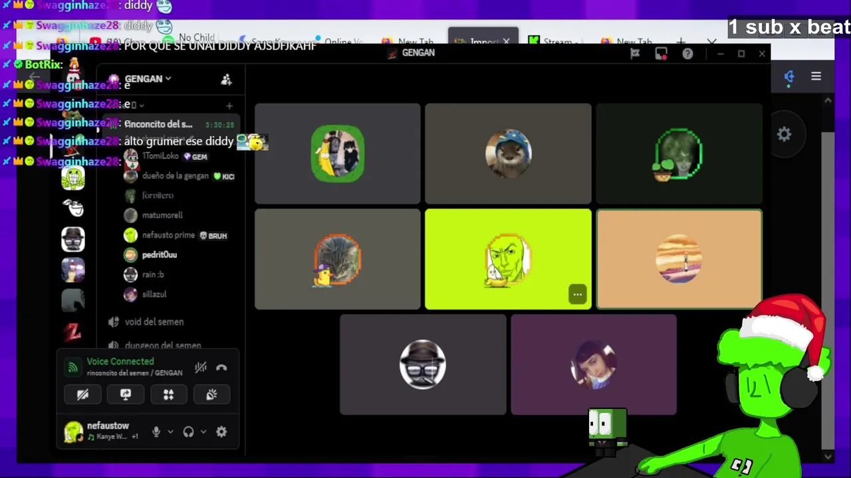This screenshot has width=851, height=478.
Task: Deafen with the headphones icon
Action: coord(188,432)
